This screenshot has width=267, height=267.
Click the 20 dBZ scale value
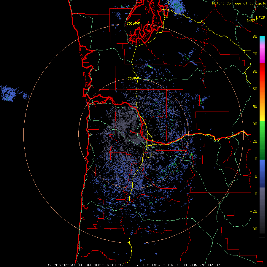pos(255,141)
